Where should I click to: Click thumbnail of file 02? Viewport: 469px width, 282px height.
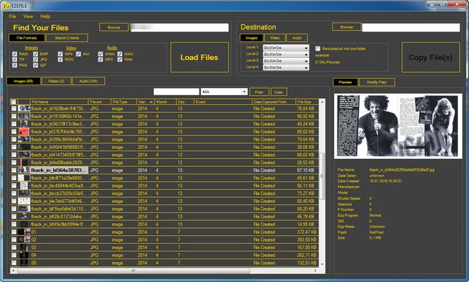coord(24,240)
